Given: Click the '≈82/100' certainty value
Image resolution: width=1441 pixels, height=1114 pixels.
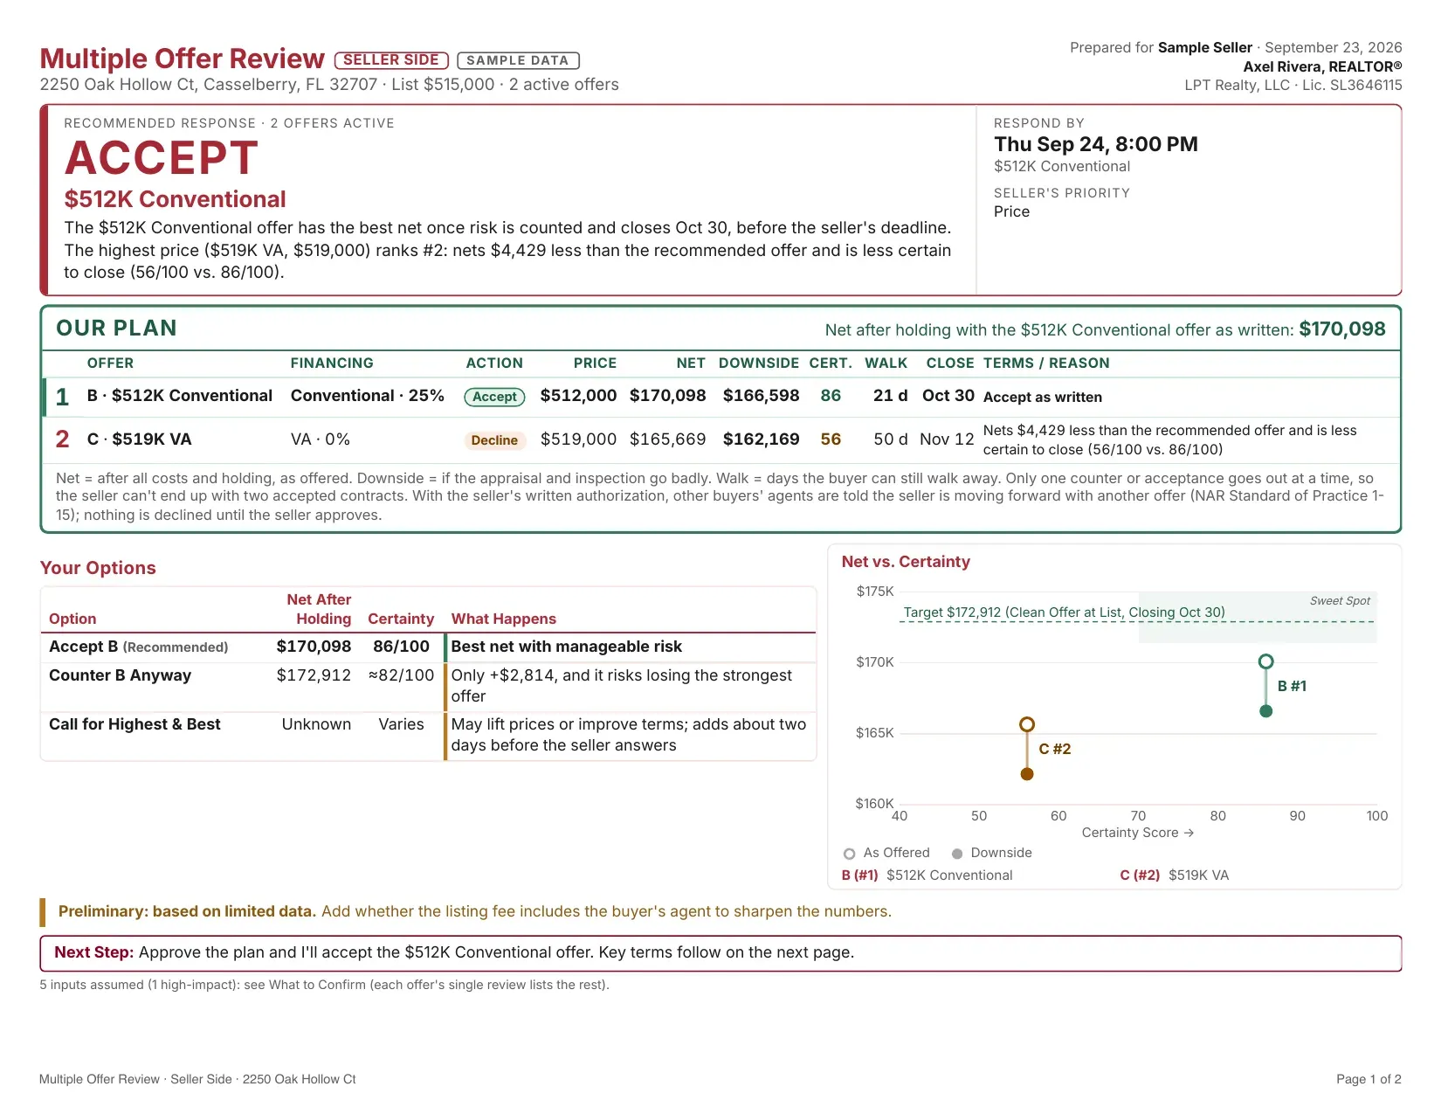Looking at the screenshot, I should pyautogui.click(x=401, y=675).
